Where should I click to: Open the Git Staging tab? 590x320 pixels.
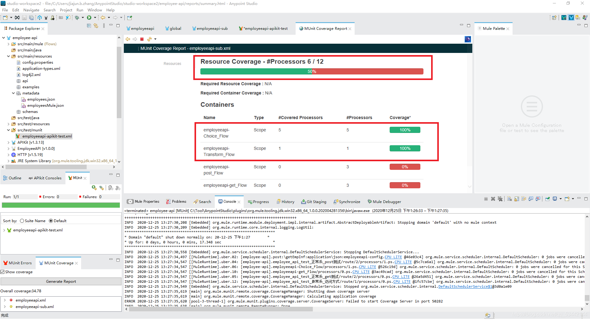click(314, 202)
